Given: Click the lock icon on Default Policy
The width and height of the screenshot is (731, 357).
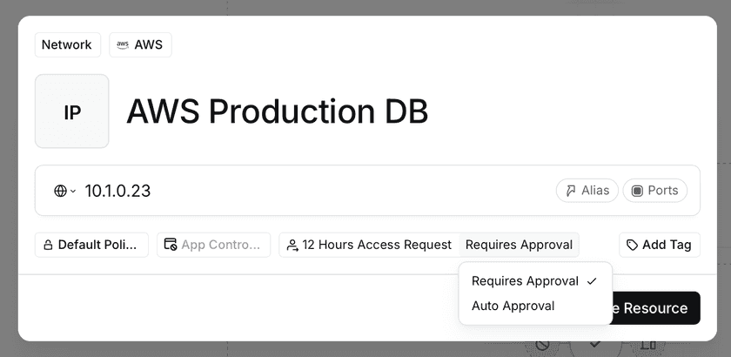Looking at the screenshot, I should (49, 245).
